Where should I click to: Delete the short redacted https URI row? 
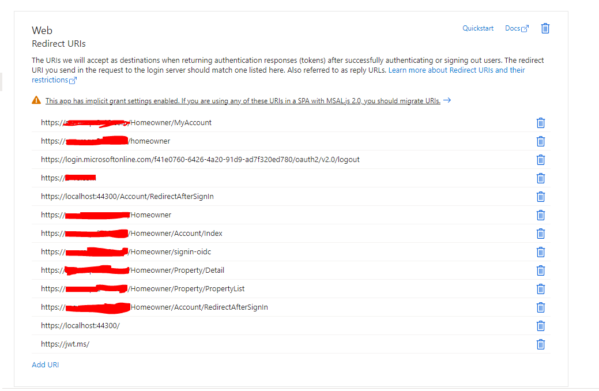coord(541,178)
